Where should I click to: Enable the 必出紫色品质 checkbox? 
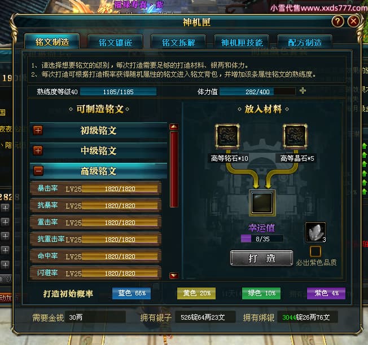coord(315,251)
